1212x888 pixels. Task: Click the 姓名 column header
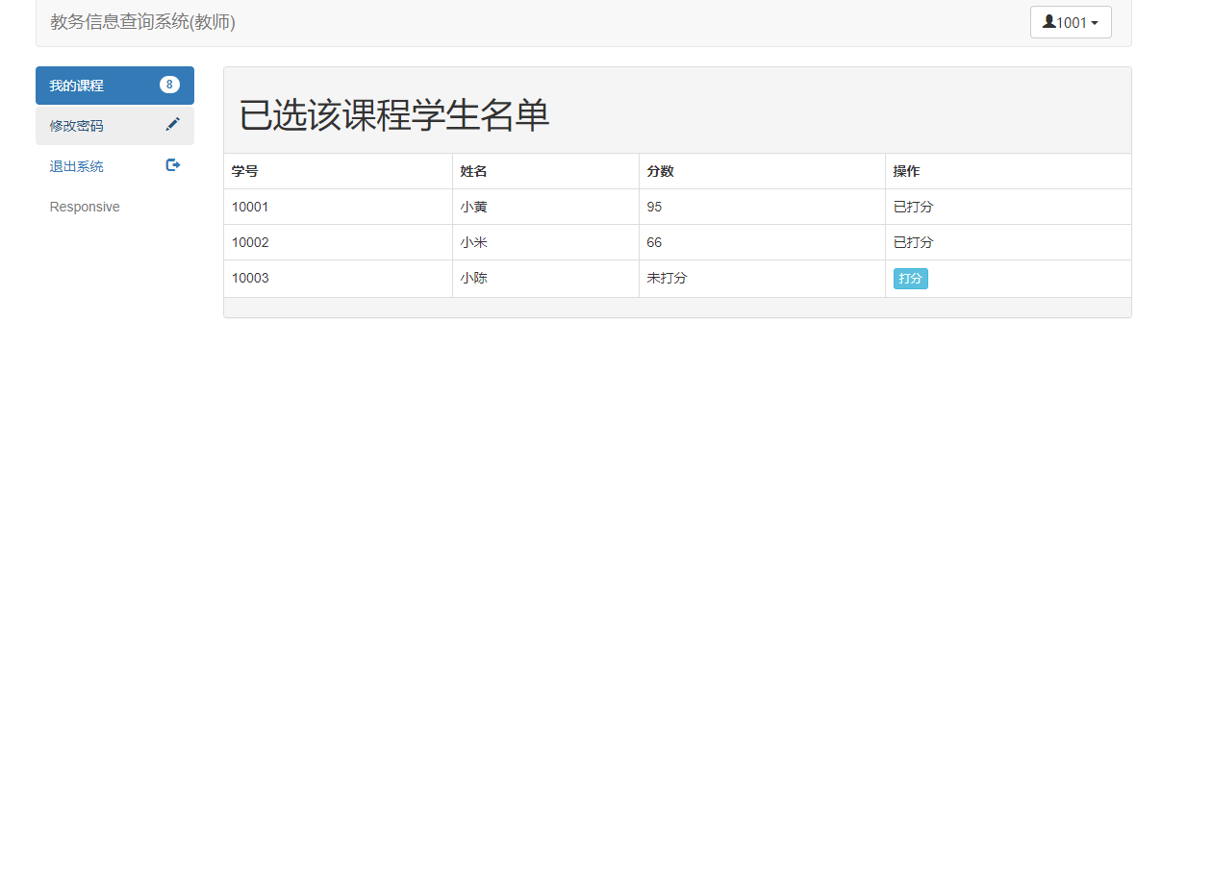(473, 170)
